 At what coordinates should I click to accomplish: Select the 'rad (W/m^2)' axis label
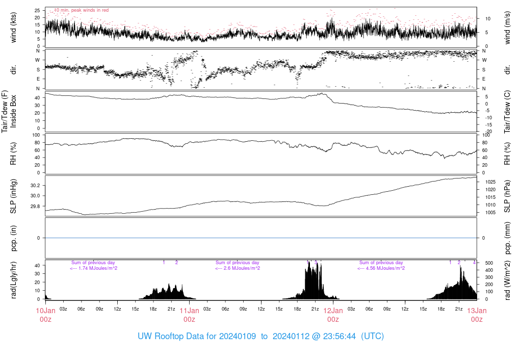tap(507, 280)
